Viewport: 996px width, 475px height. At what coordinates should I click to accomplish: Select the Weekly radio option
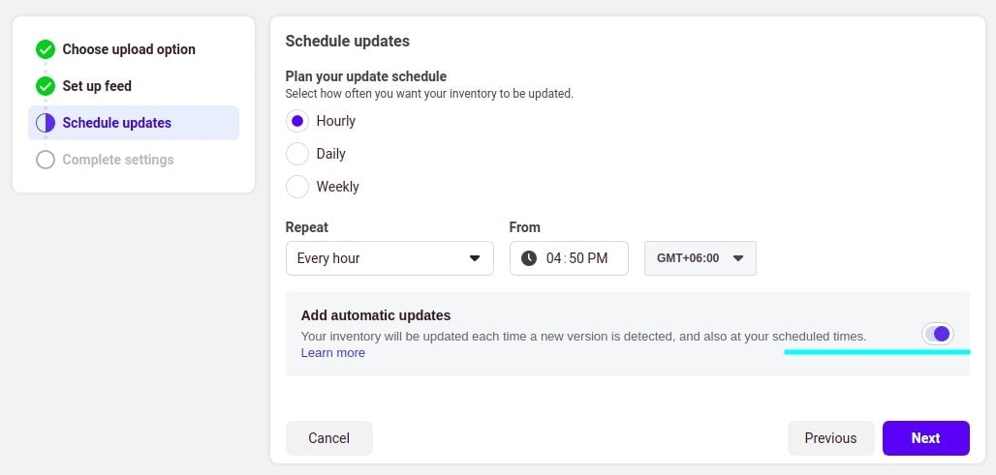pyautogui.click(x=297, y=187)
